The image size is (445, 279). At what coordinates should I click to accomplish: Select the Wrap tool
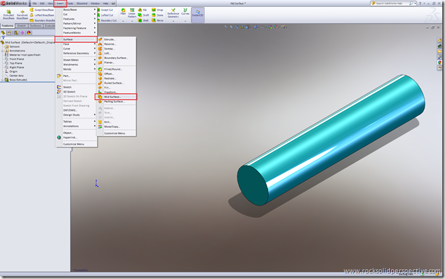(157, 10)
